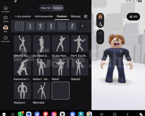
Task: Select emote slot number 7
Action: 83,26
